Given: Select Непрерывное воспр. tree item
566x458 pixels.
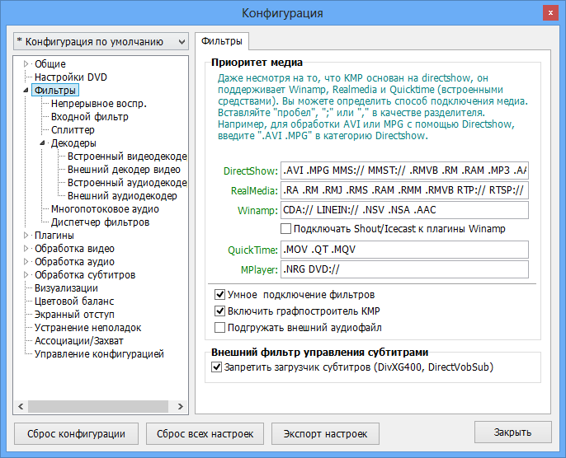Looking at the screenshot, I should pyautogui.click(x=99, y=104).
